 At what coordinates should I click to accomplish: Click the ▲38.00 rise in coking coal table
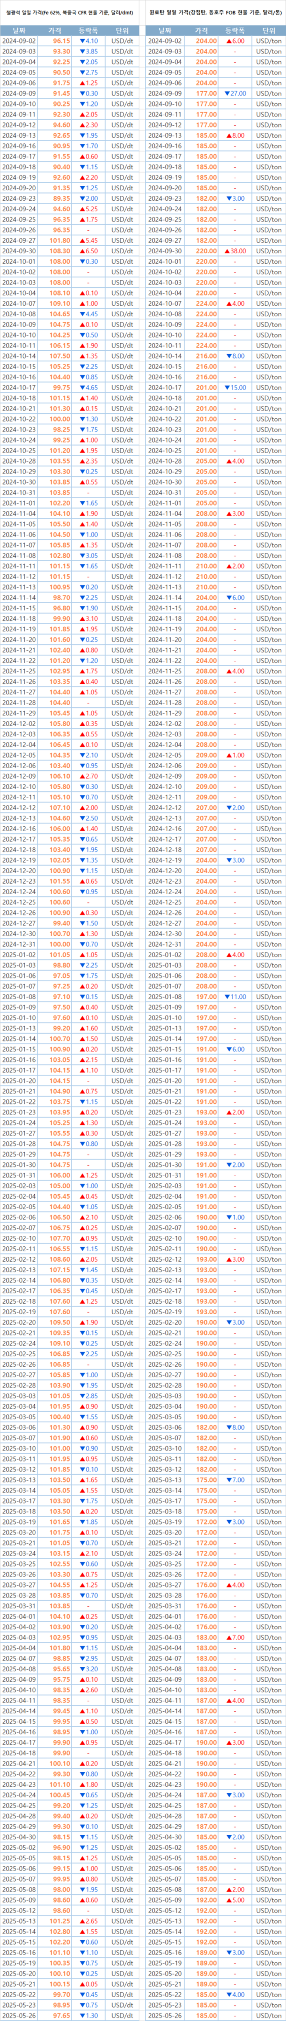point(235,251)
